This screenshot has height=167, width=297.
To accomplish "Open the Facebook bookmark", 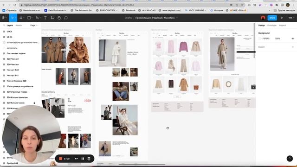I will point(129,10).
